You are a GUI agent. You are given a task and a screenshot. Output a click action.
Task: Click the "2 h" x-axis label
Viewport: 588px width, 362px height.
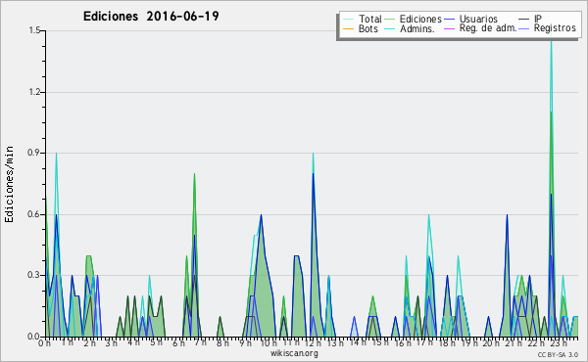89,342
